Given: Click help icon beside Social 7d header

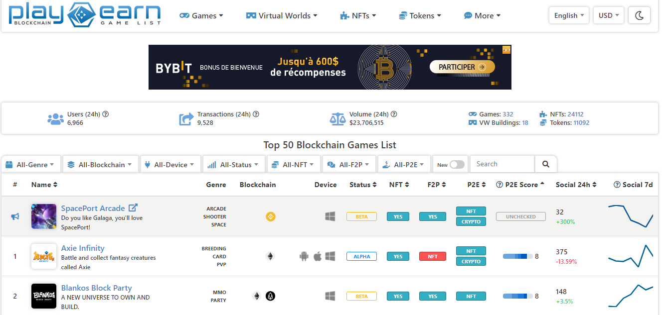Looking at the screenshot, I should pos(617,185).
